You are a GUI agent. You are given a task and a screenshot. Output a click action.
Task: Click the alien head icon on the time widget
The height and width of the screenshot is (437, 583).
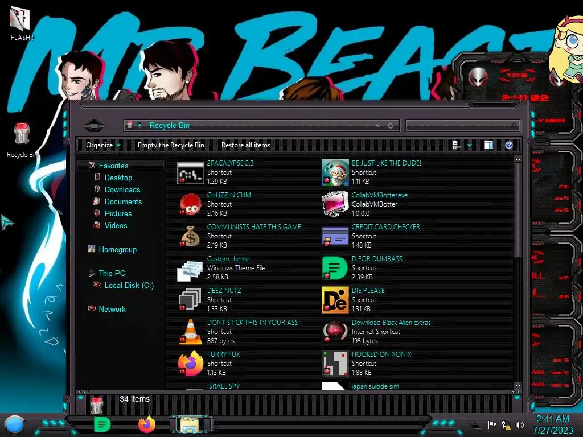point(478,77)
